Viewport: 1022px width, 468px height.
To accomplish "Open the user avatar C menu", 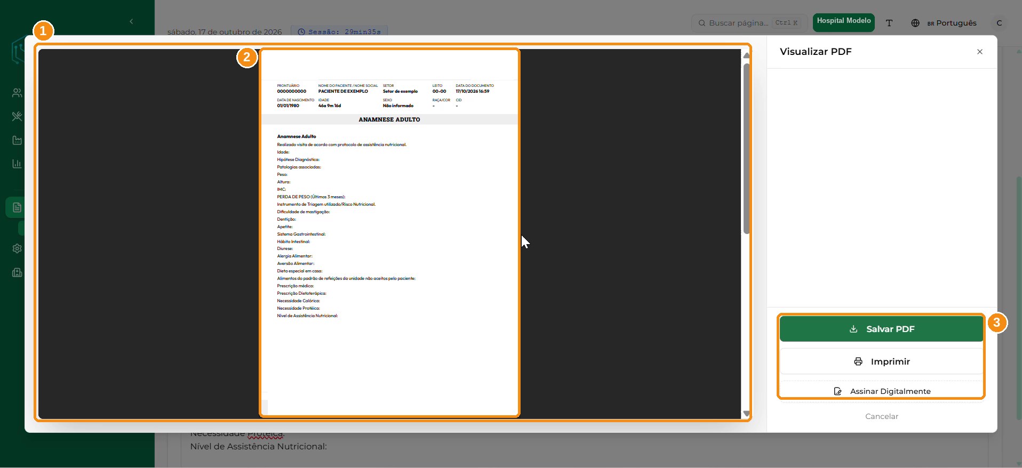I will tap(999, 23).
